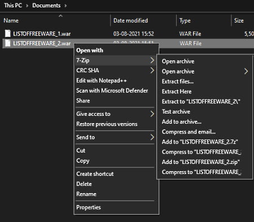Image resolution: width=254 pixels, height=222 pixels.
Task: Navigate to This PC breadcrumb
Action: pos(13,5)
